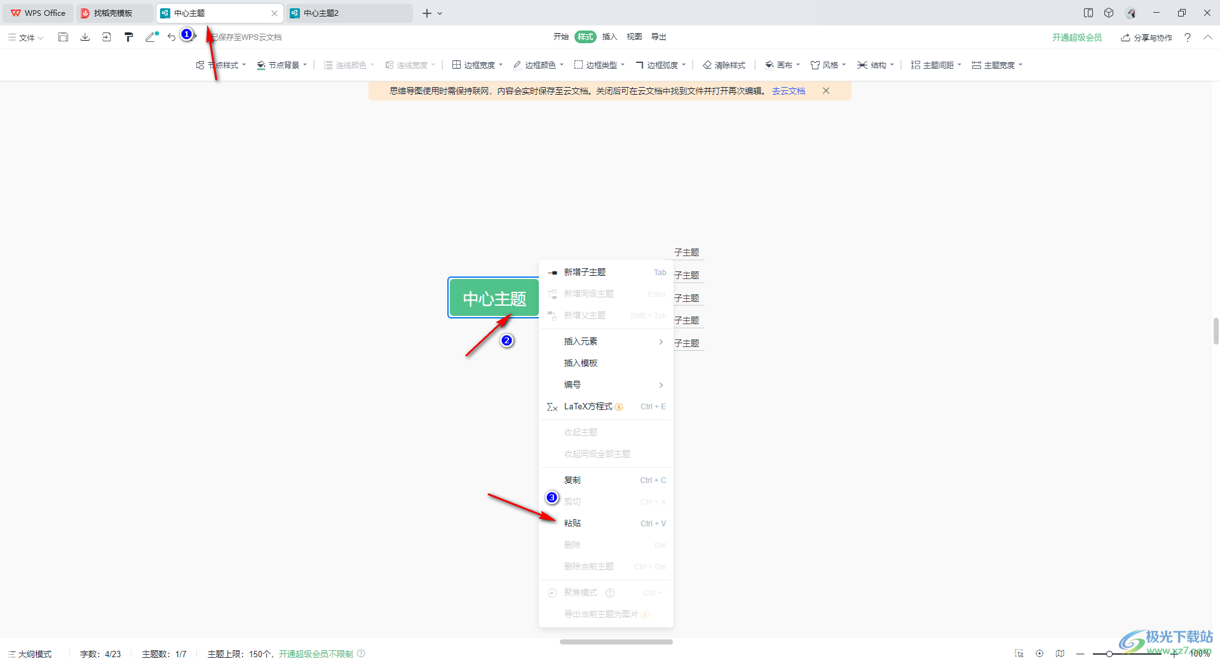Open the 去云文档 link in the banner
1220x661 pixels.
(x=789, y=91)
